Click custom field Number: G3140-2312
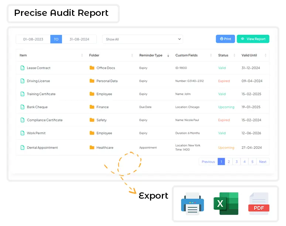The height and width of the screenshot is (226, 286). tap(190, 81)
